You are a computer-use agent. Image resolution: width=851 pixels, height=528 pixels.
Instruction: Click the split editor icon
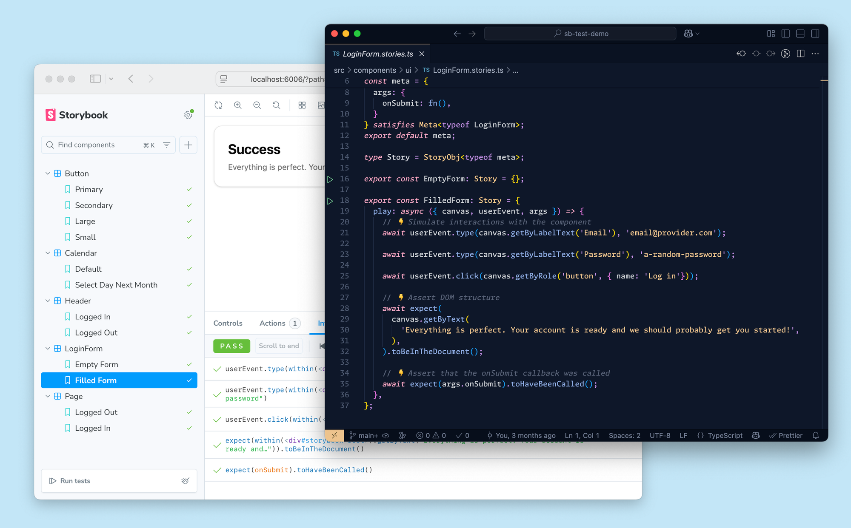[800, 54]
